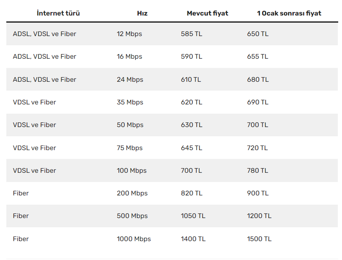This screenshot has width=342, height=260.
Task: Select the 24 Mbps speed cell
Action: click(130, 80)
